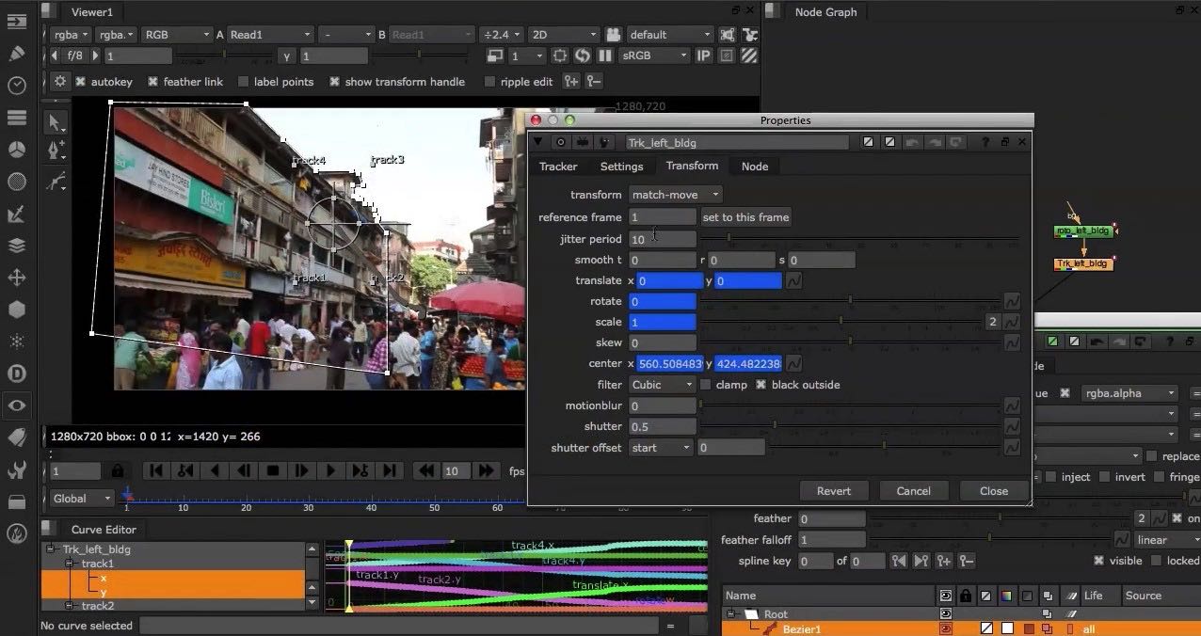Viewport: 1201px width, 636px height.
Task: Click the set to this frame button
Action: 745,217
